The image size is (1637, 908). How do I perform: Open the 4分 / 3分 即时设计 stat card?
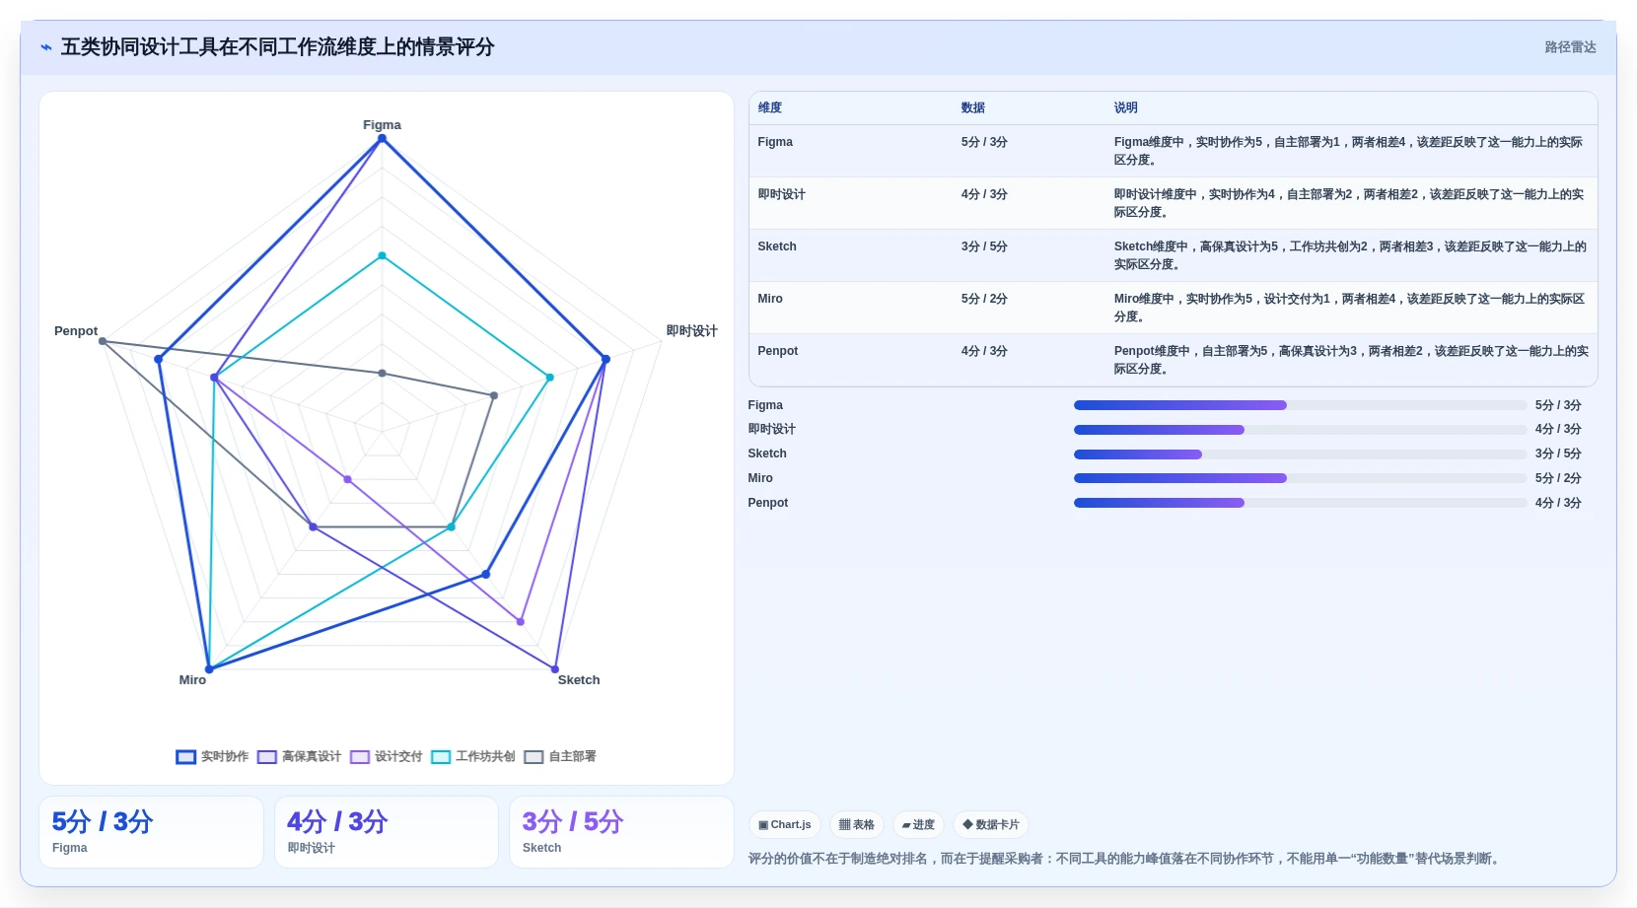coord(387,832)
